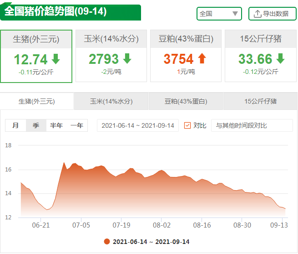Click the green down arrow beside 33.66
Image resolution: width=298 pixels, height=254 pixels.
(281, 58)
